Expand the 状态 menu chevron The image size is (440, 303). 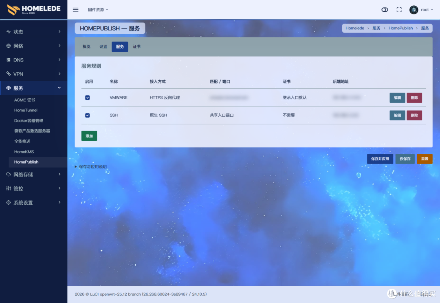[x=59, y=31]
